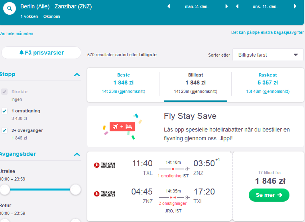Switch to the Beste tab
This screenshot has height=222, width=305.
point(123,83)
